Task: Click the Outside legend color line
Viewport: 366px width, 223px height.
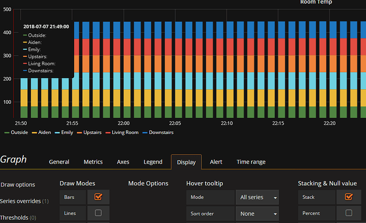Action: 7,133
